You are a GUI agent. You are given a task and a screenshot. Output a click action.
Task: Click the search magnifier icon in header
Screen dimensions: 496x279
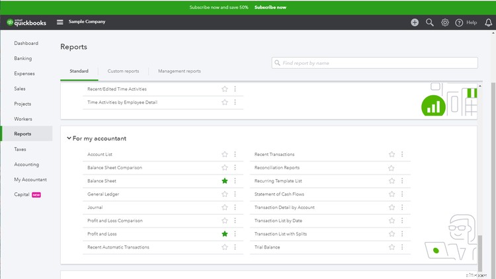coord(430,22)
